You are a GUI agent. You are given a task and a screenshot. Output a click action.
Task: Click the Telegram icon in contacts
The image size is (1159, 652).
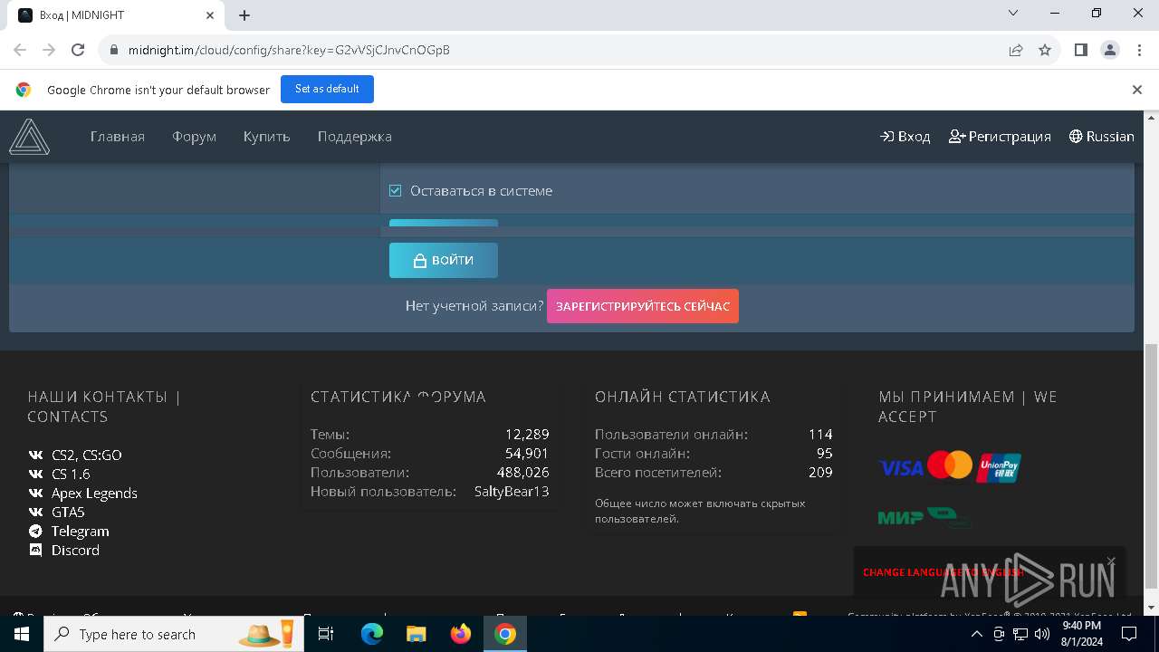click(x=35, y=532)
